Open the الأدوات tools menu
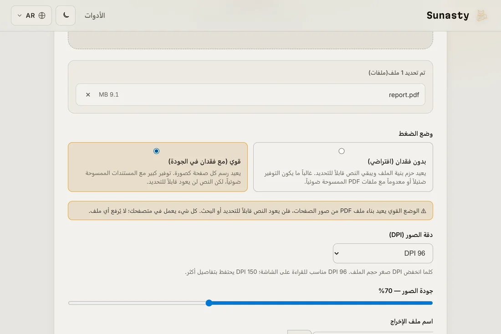 95,15
